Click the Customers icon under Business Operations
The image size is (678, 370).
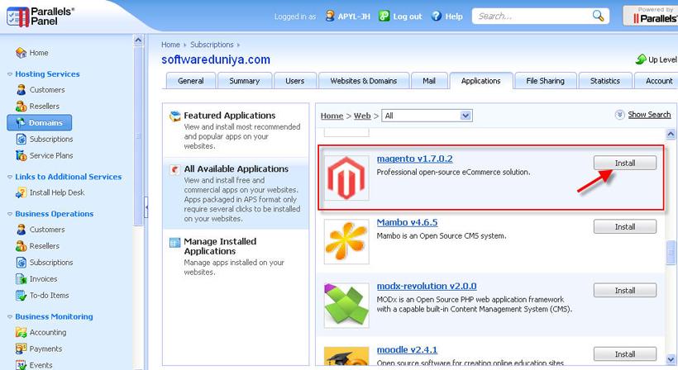coord(21,230)
